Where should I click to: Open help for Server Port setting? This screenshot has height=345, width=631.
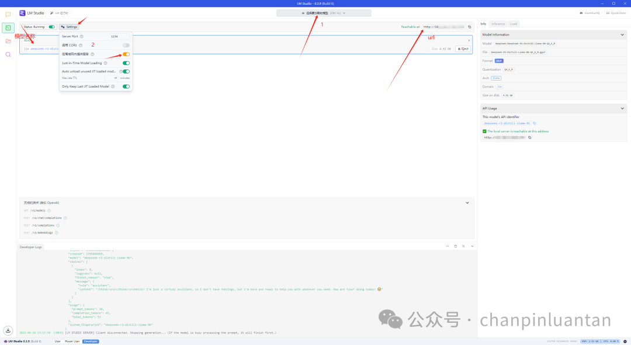pos(81,37)
